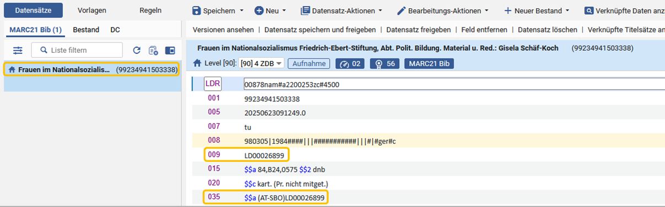The width and height of the screenshot is (665, 207).
Task: Open the filter settings icon beside Liste filtern
Action: point(18,50)
